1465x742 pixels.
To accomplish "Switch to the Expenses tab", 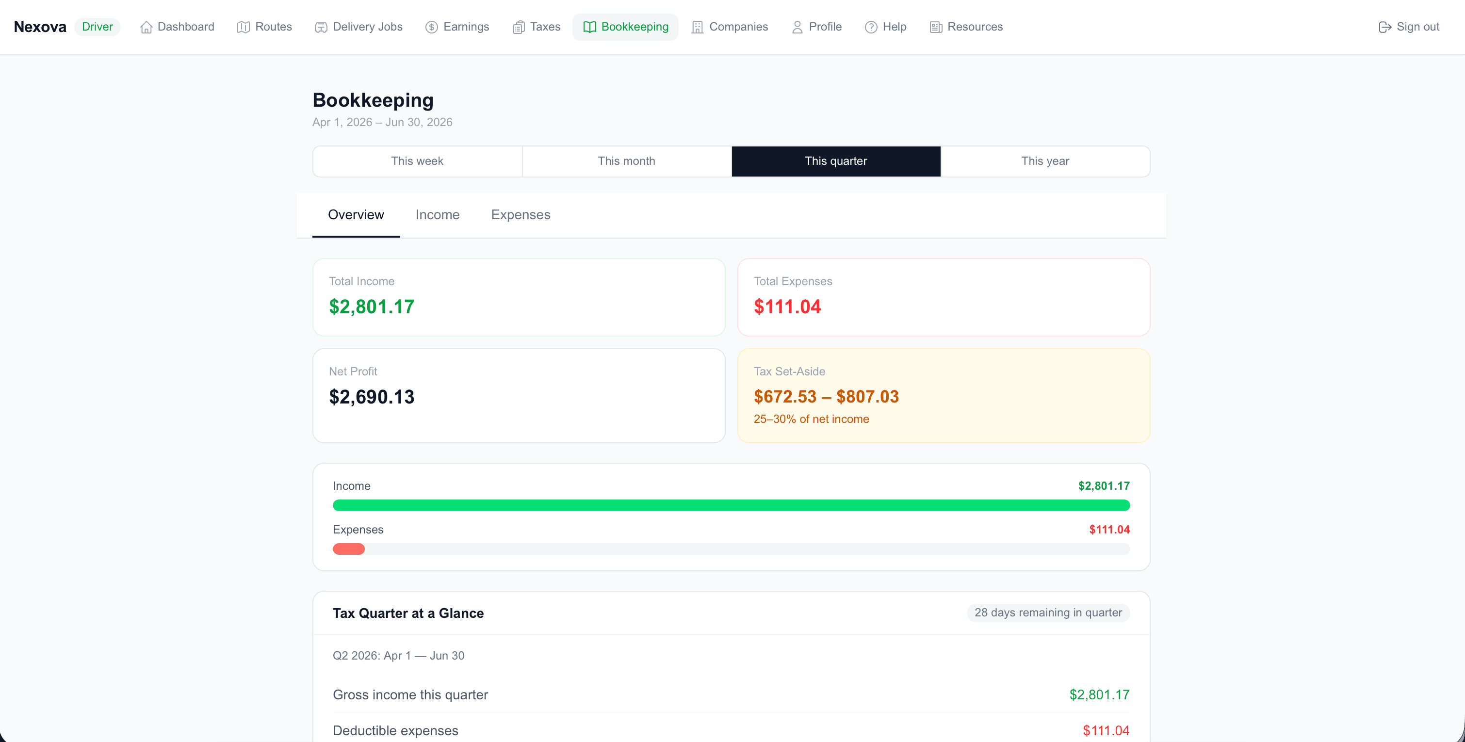I will pyautogui.click(x=521, y=214).
